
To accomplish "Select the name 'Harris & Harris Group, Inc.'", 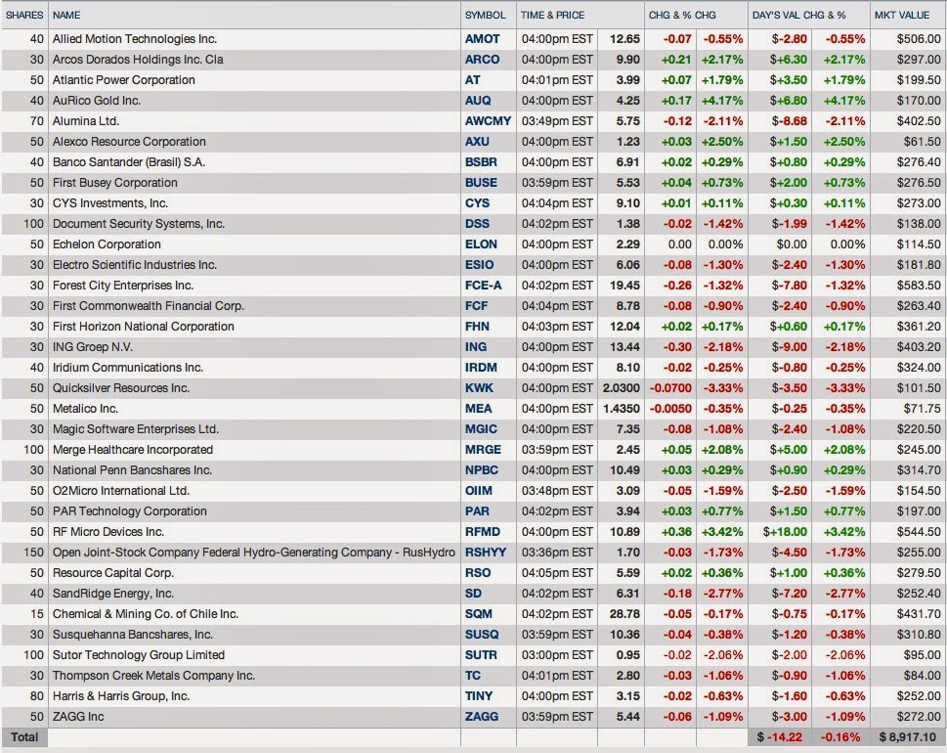I will tap(121, 696).
